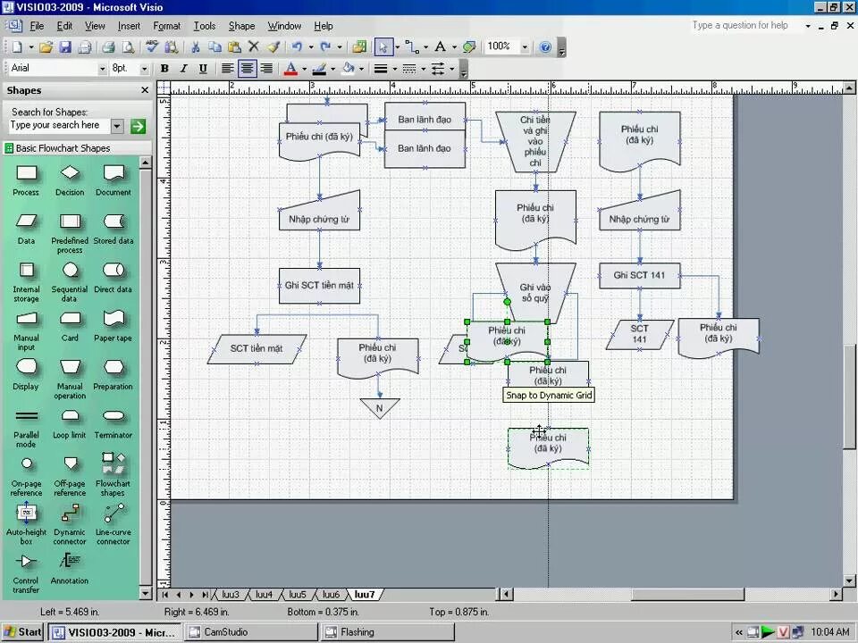This screenshot has height=643, width=858.
Task: Open Print Preview
Action: 128,47
